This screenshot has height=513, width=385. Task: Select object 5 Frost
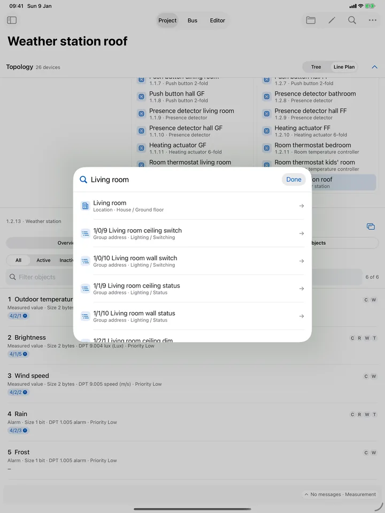(192, 460)
